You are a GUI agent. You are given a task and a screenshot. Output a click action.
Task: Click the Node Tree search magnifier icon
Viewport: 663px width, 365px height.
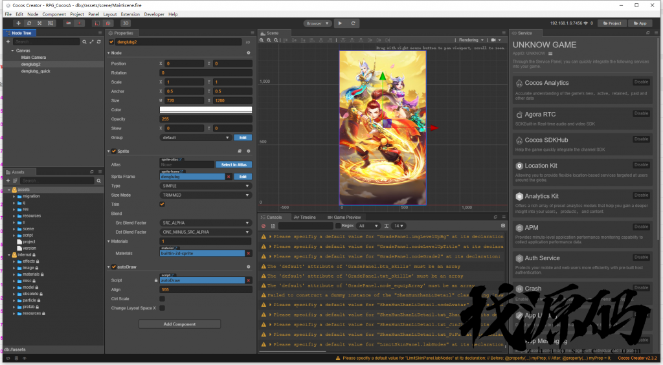84,42
